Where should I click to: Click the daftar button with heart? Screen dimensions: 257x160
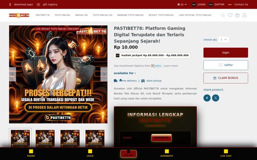click(226, 65)
